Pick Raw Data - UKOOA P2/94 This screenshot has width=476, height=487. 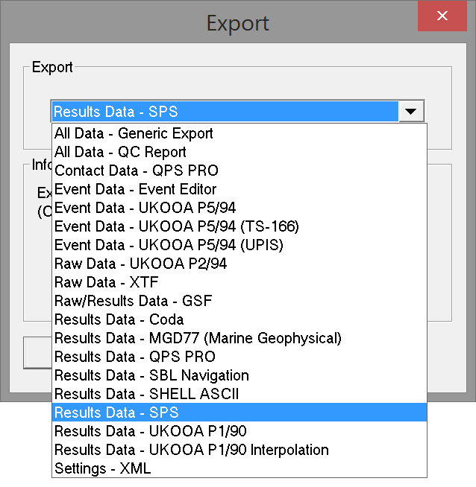click(141, 264)
